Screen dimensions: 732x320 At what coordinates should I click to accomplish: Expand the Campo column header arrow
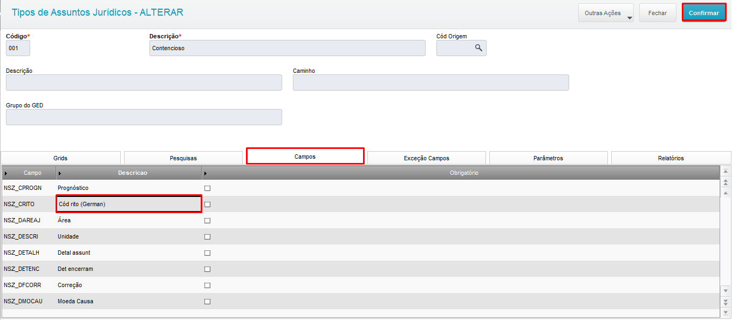[x=6, y=173]
